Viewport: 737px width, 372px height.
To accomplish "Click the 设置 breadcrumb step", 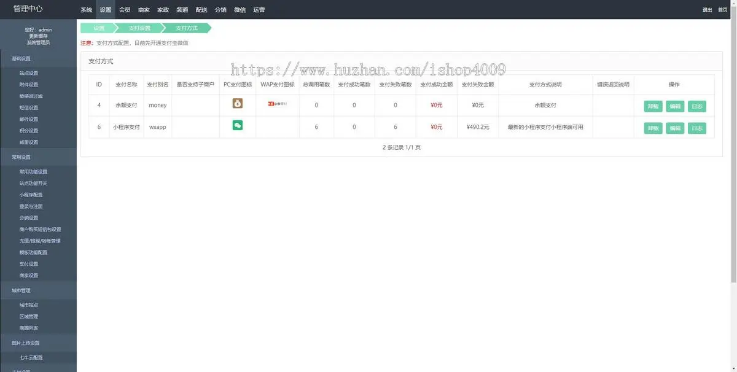I will [x=99, y=28].
